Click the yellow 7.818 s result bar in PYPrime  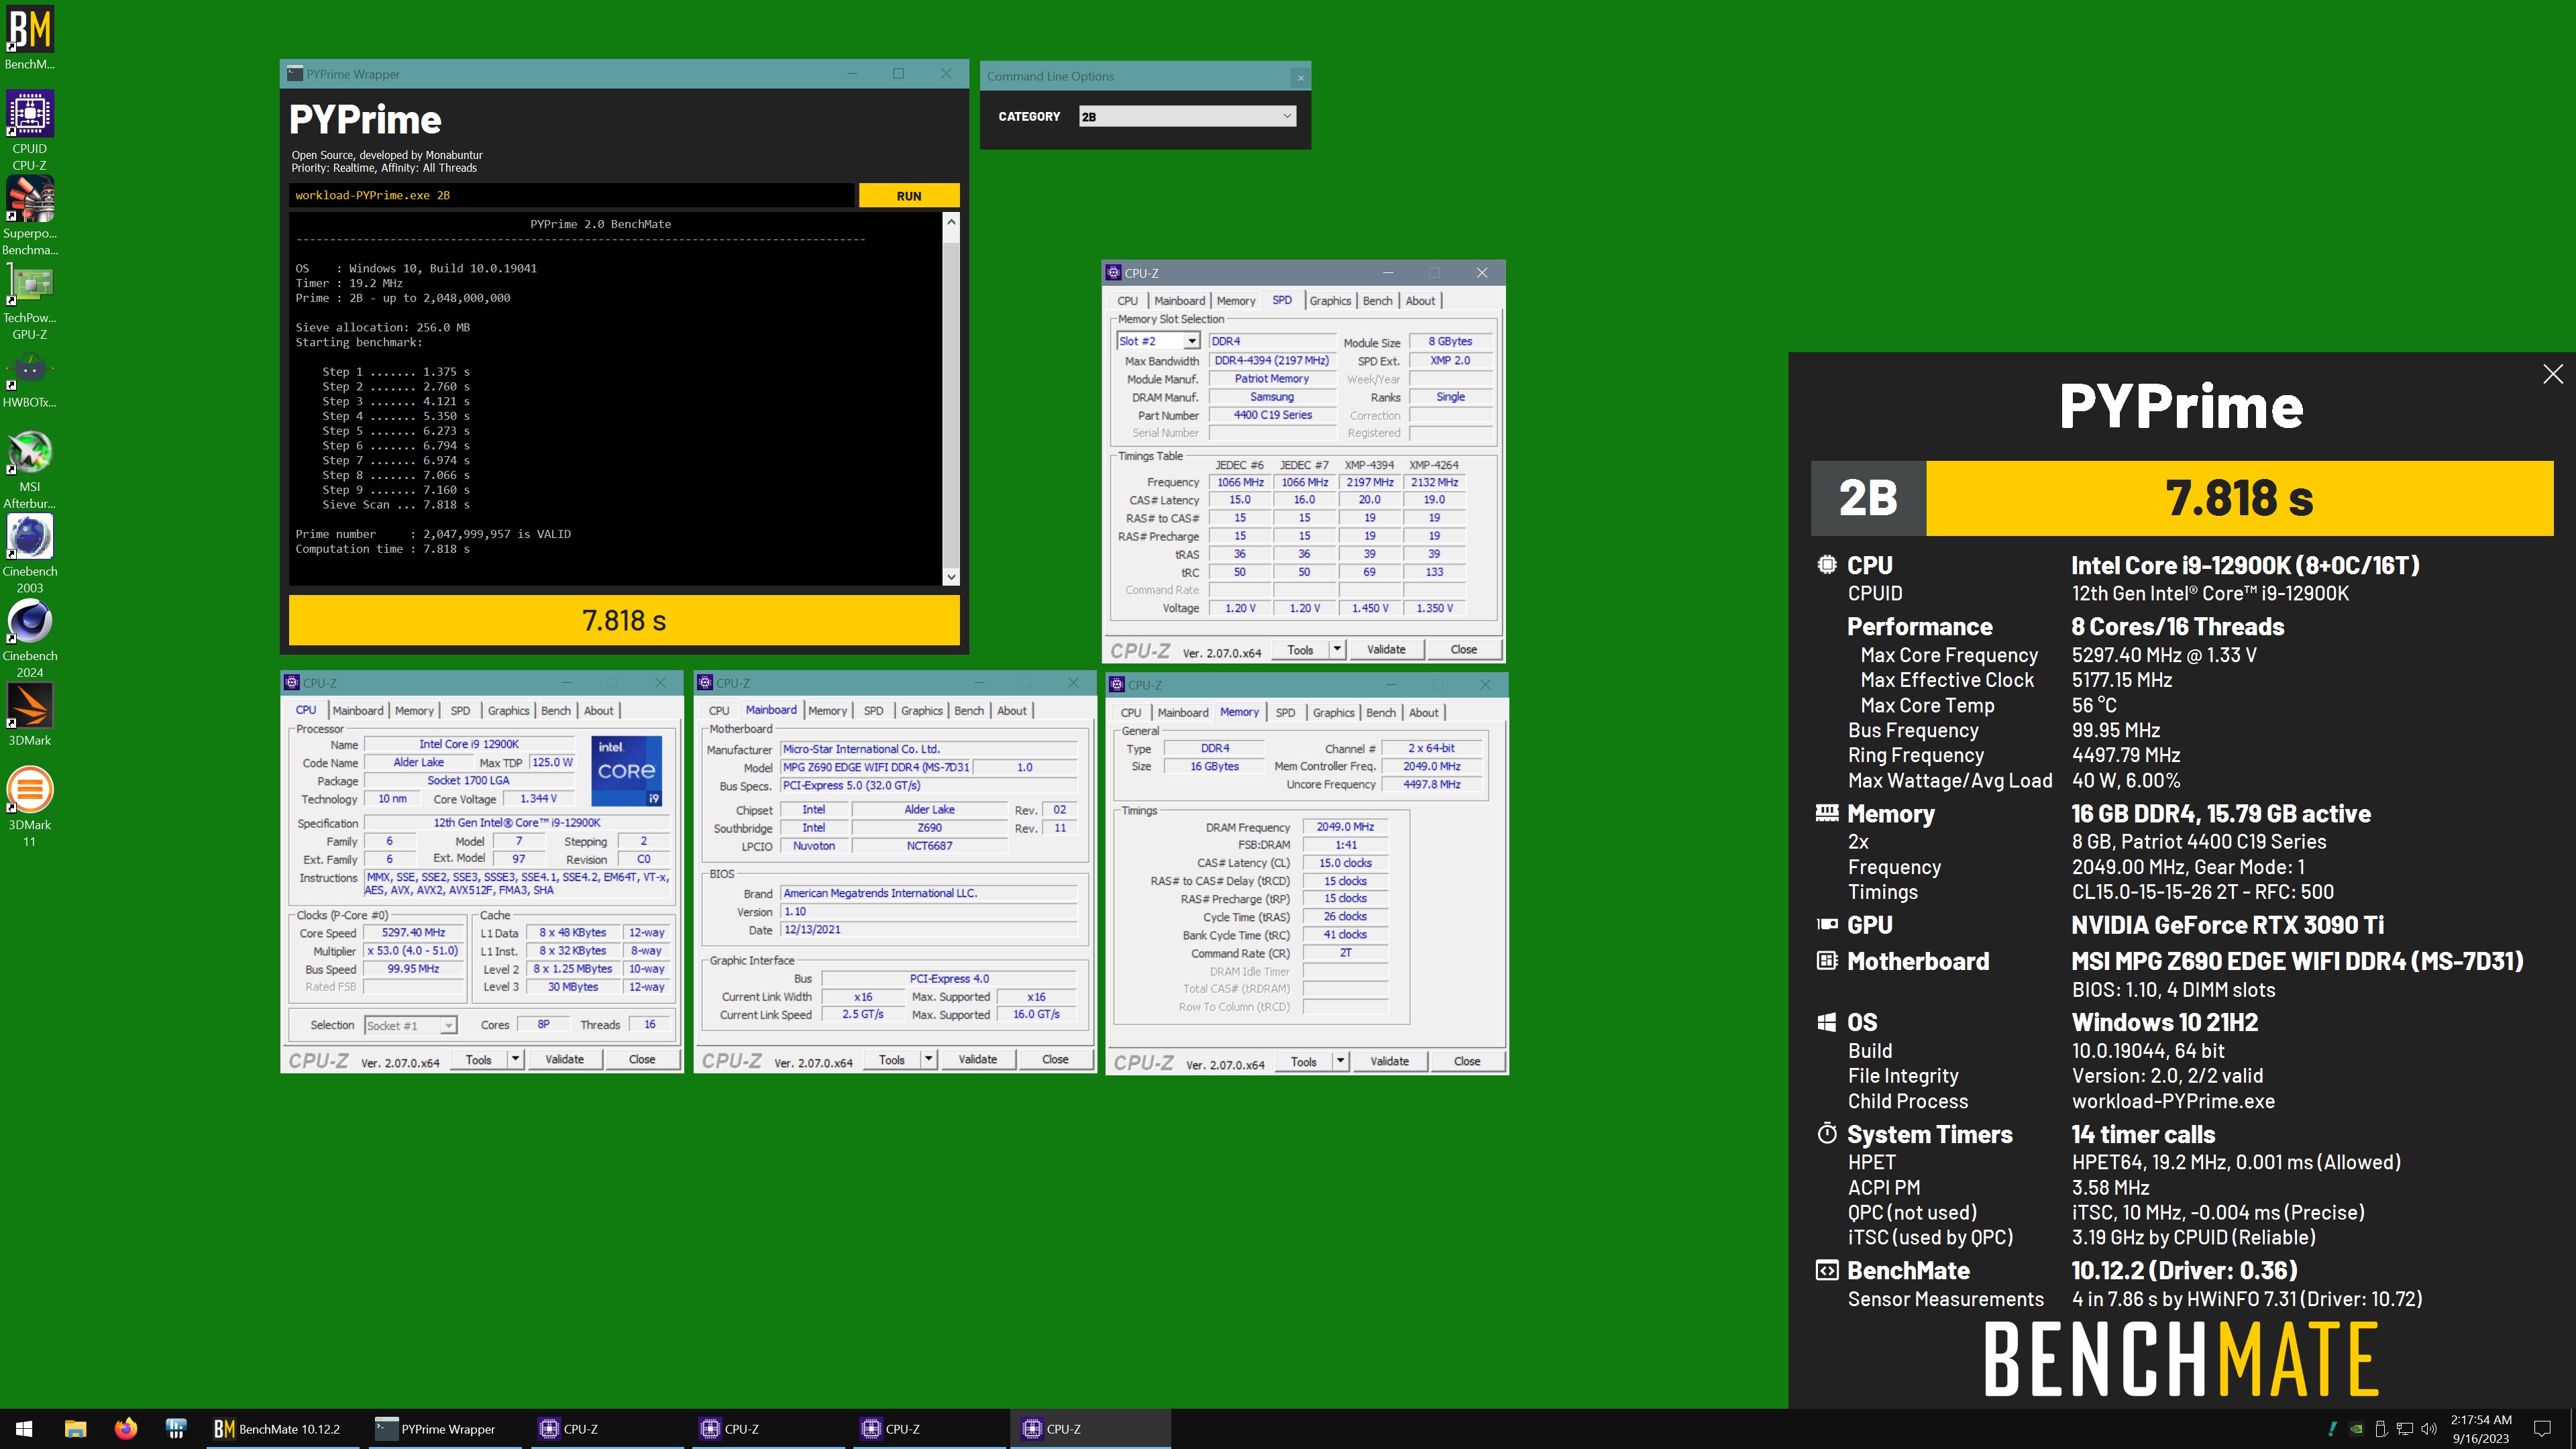pyautogui.click(x=624, y=620)
